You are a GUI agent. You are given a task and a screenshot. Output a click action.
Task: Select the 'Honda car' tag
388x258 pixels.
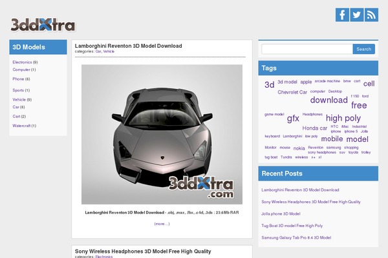(x=315, y=128)
